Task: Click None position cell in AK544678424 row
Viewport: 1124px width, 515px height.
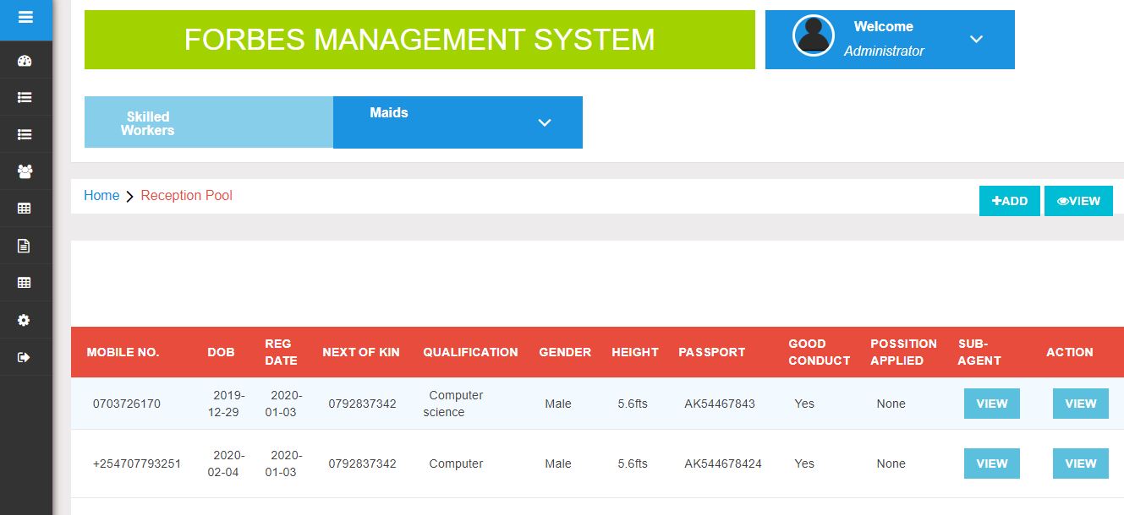Action: point(891,463)
